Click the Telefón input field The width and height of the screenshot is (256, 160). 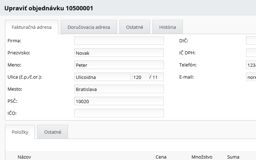[251, 65]
